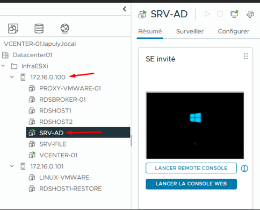The image size is (260, 210).
Task: Collapse the InfraESXi folder chevron
Action: [3, 66]
